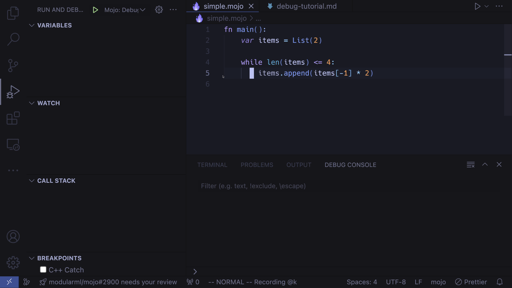Select the Mojo debug configuration dropdown
Image resolution: width=512 pixels, height=288 pixels.
tap(125, 10)
